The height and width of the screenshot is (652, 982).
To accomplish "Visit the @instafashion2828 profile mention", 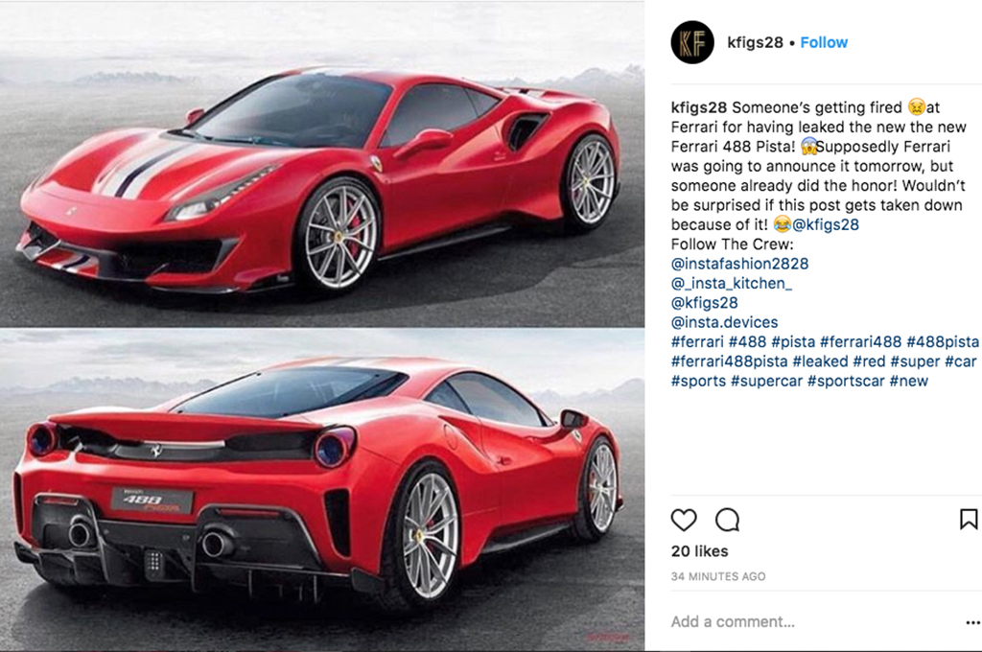I will point(739,264).
